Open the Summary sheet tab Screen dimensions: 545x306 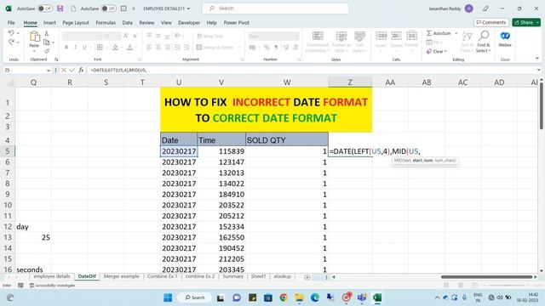(x=232, y=276)
